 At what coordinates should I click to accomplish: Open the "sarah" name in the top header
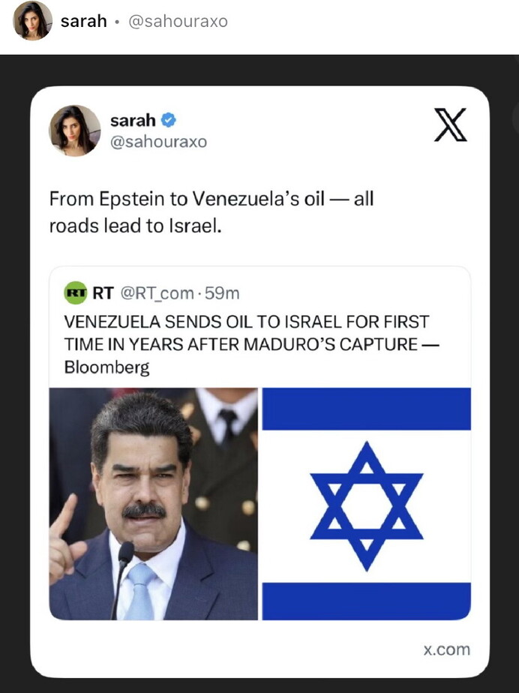pyautogui.click(x=83, y=21)
